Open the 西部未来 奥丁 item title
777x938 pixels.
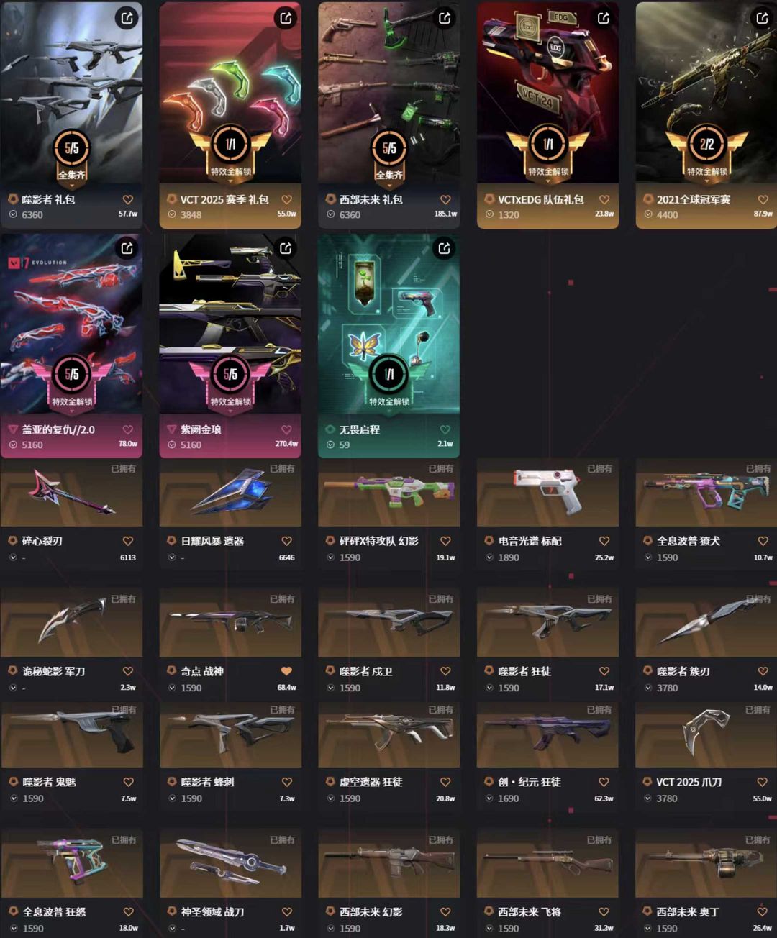687,911
